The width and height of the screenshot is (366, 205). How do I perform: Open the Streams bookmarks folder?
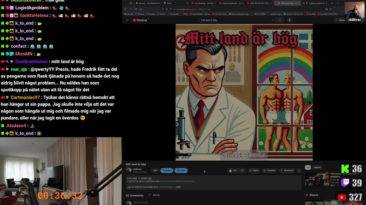point(151,14)
